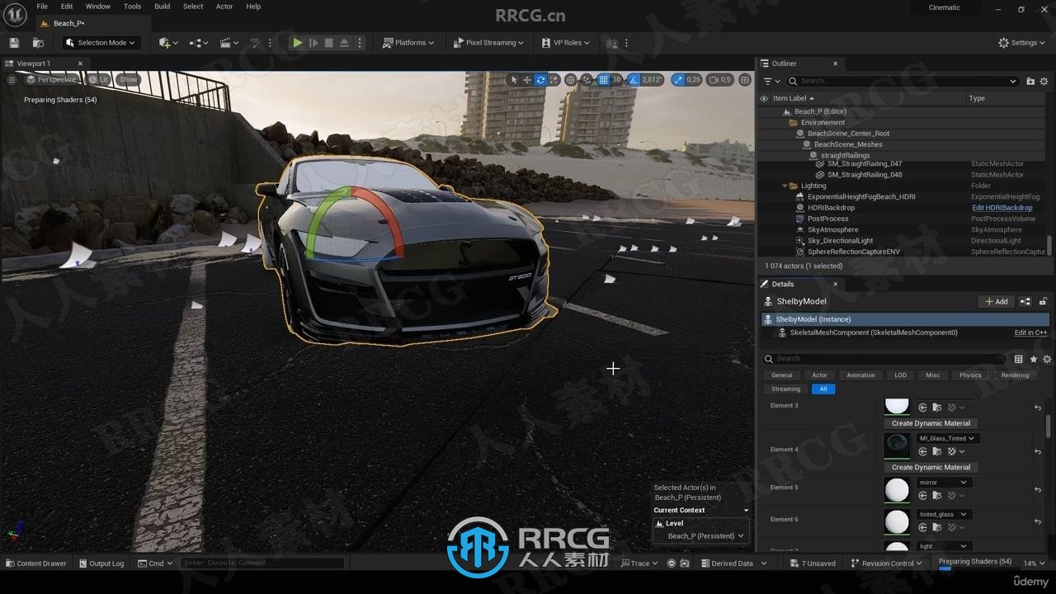This screenshot has width=1056, height=594.
Task: Open the Add content (cube plus) dropdown
Action: click(x=167, y=43)
